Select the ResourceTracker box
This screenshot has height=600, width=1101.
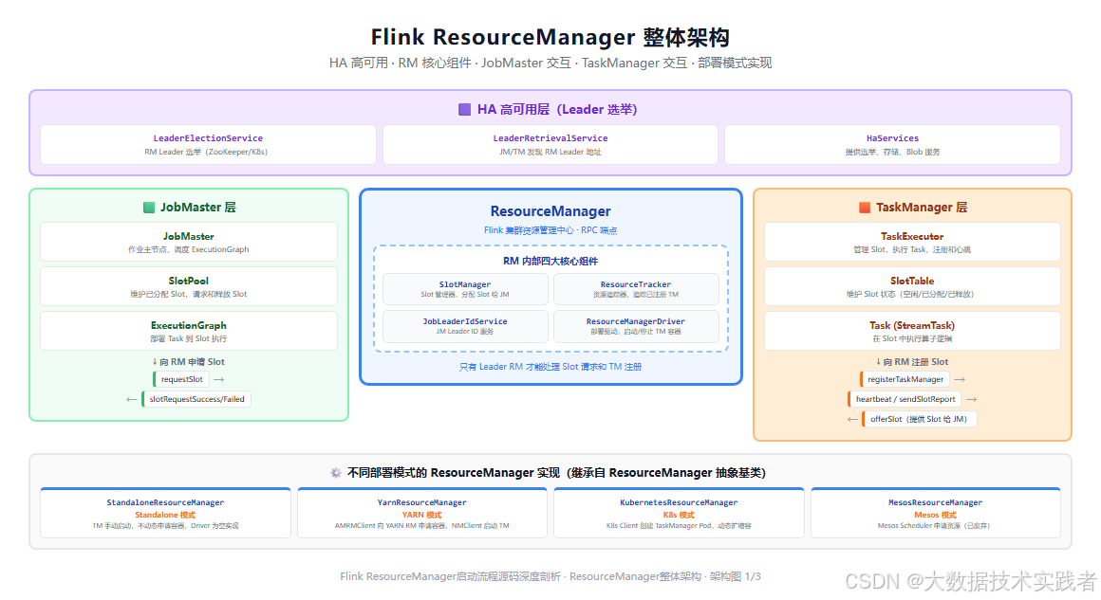636,289
